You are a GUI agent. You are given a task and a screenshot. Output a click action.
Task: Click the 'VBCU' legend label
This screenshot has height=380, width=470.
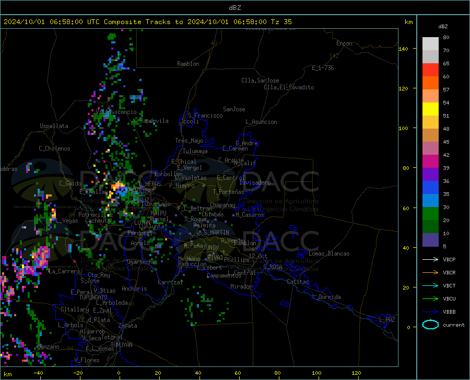(449, 298)
